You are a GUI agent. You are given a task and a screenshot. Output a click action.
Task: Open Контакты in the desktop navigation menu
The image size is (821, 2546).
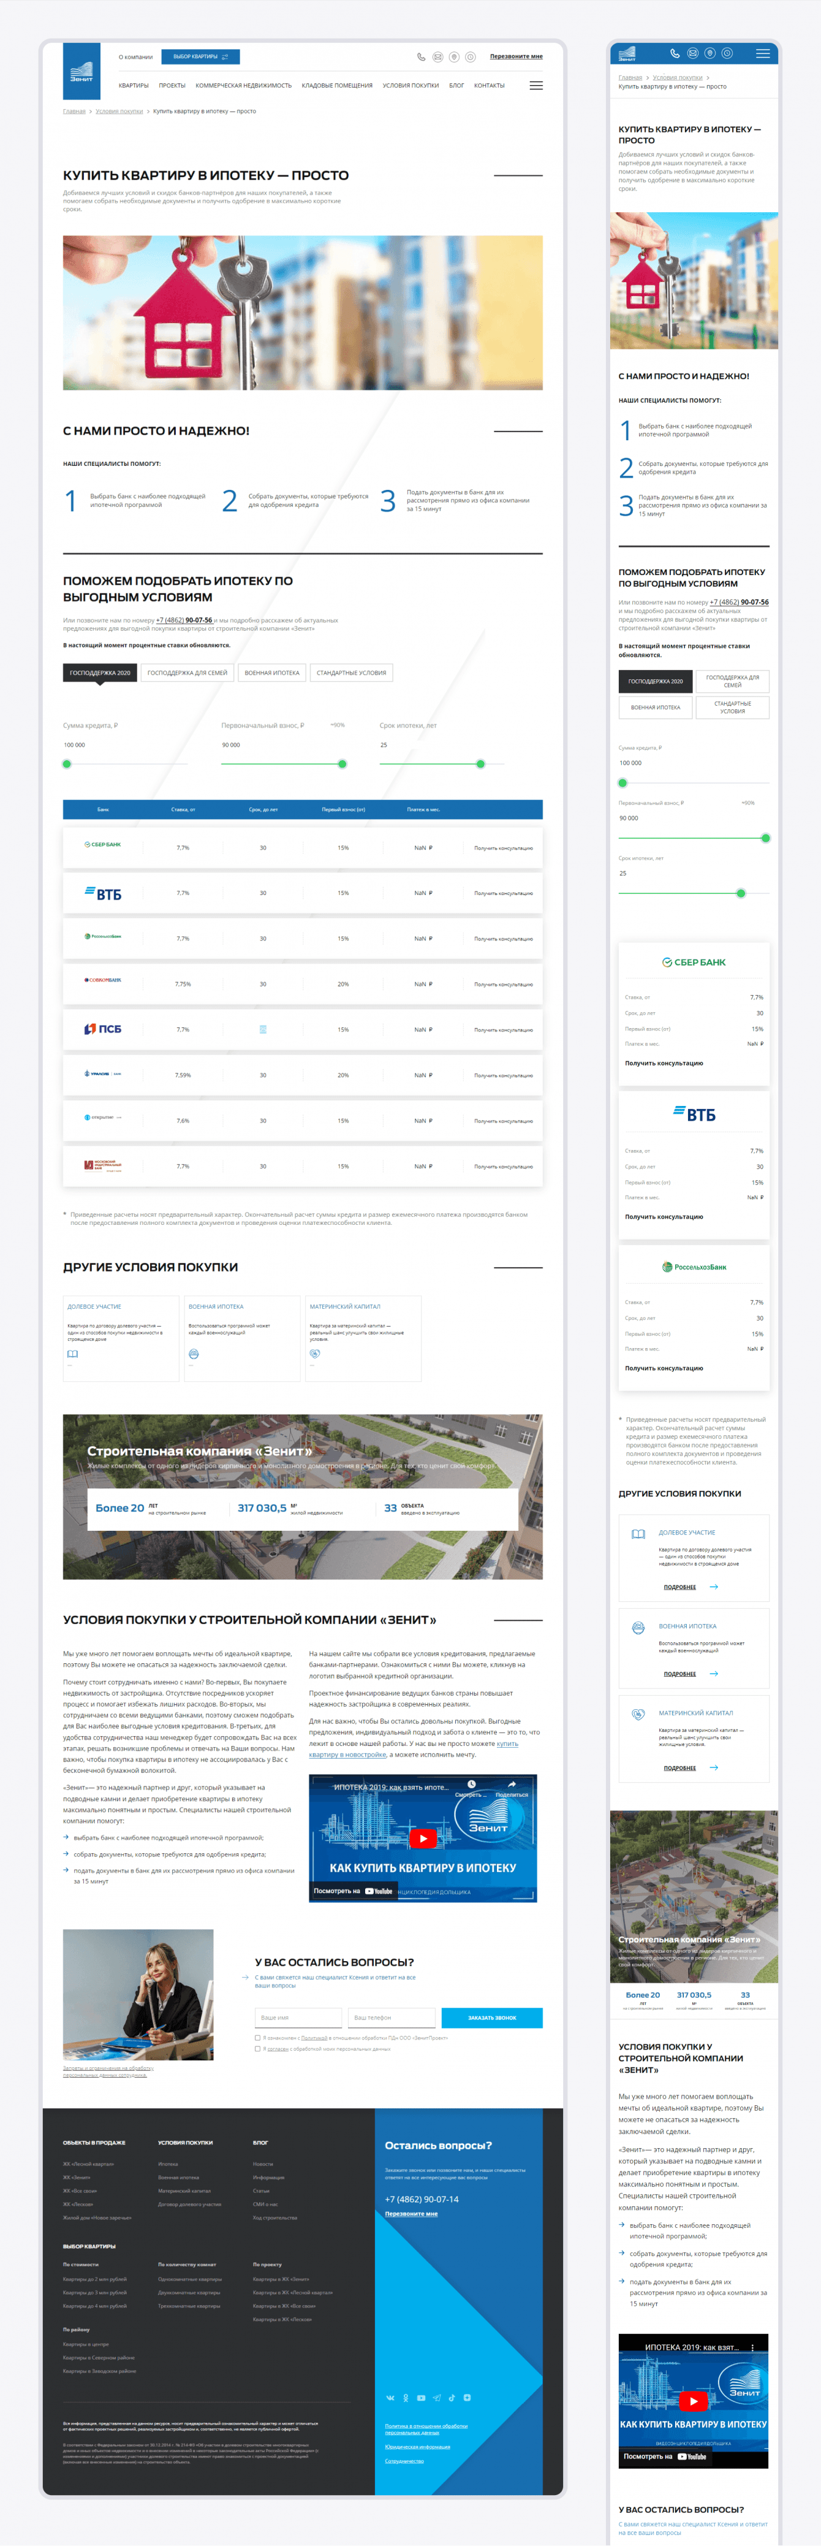point(489,86)
